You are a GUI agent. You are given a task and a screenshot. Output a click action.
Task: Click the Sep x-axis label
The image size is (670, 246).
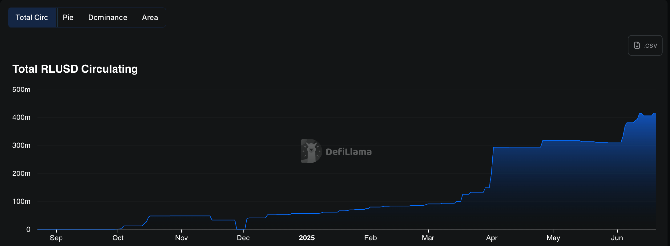pos(56,238)
